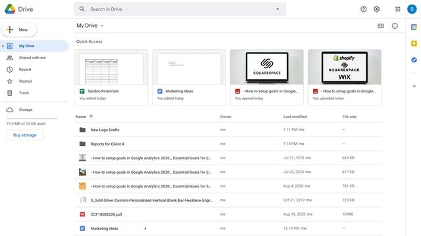The image size is (421, 236).
Task: Sort by the Name column header
Action: [x=80, y=117]
